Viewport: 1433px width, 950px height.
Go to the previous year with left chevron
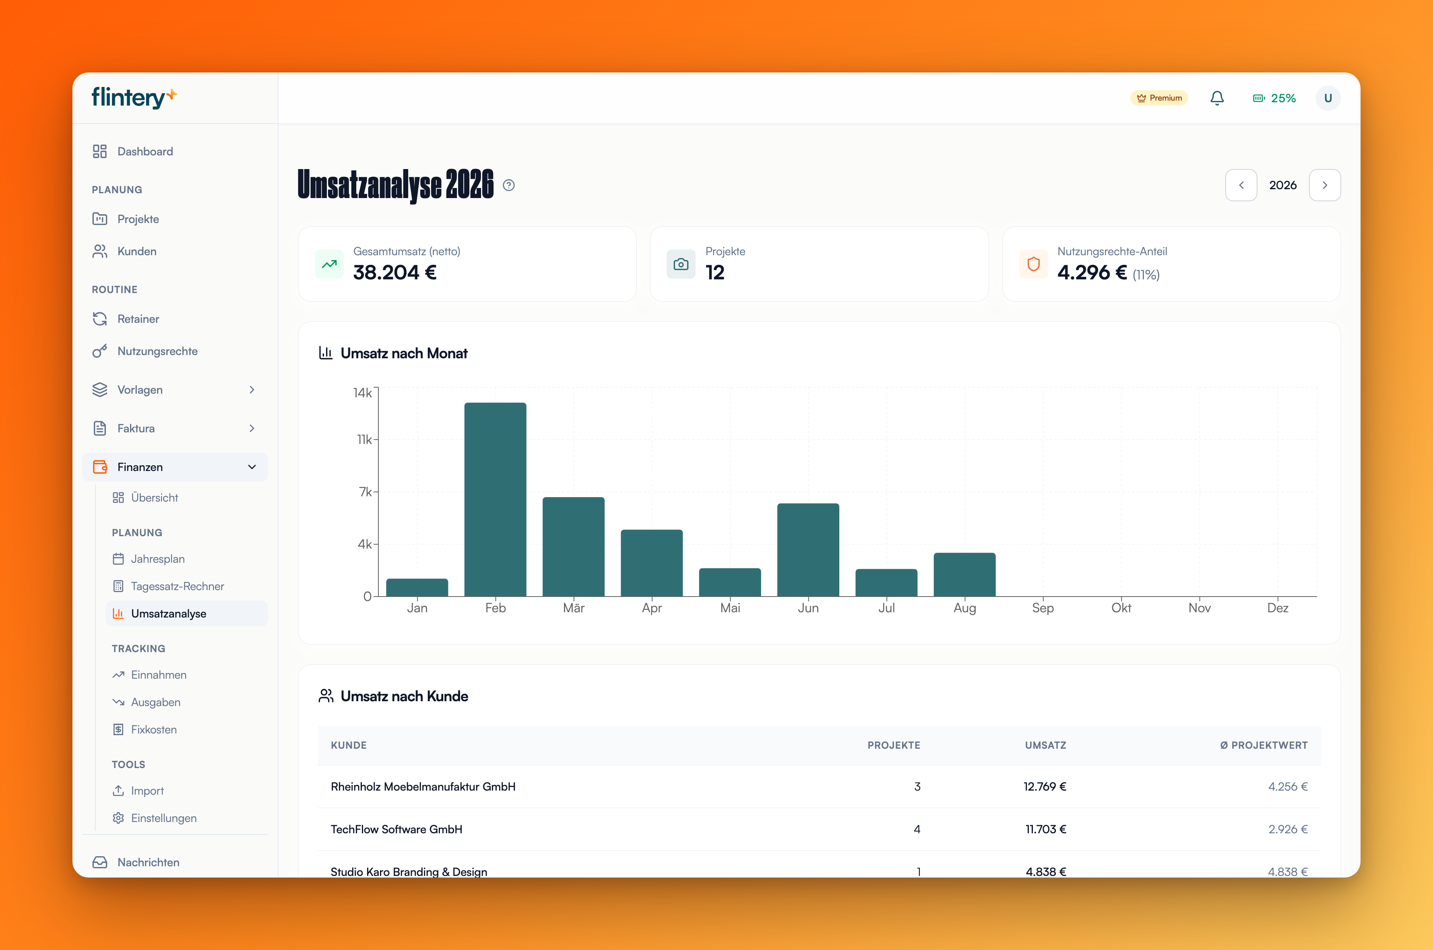(1241, 186)
